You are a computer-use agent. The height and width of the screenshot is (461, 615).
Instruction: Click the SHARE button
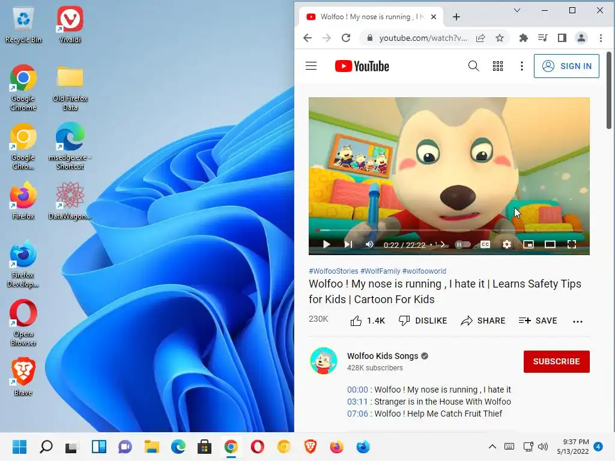point(483,321)
